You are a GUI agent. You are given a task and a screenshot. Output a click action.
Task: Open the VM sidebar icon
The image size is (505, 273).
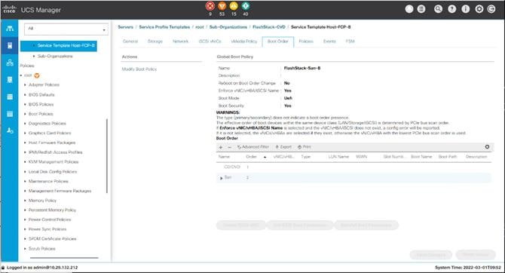[x=10, y=97]
